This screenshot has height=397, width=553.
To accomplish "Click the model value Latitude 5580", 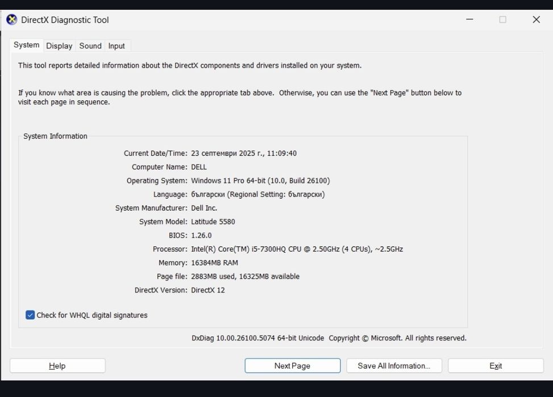I will pyautogui.click(x=213, y=222).
